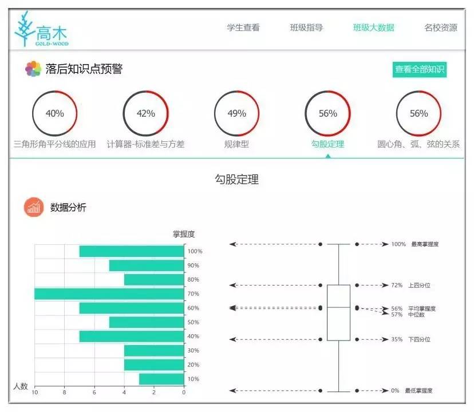474x412 pixels.
Task: Click the box in the box plot
Action: (x=338, y=312)
